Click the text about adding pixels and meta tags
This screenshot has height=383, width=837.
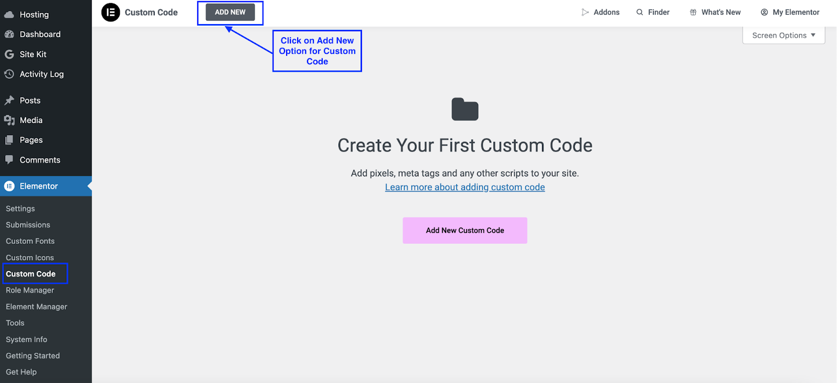[x=465, y=173]
